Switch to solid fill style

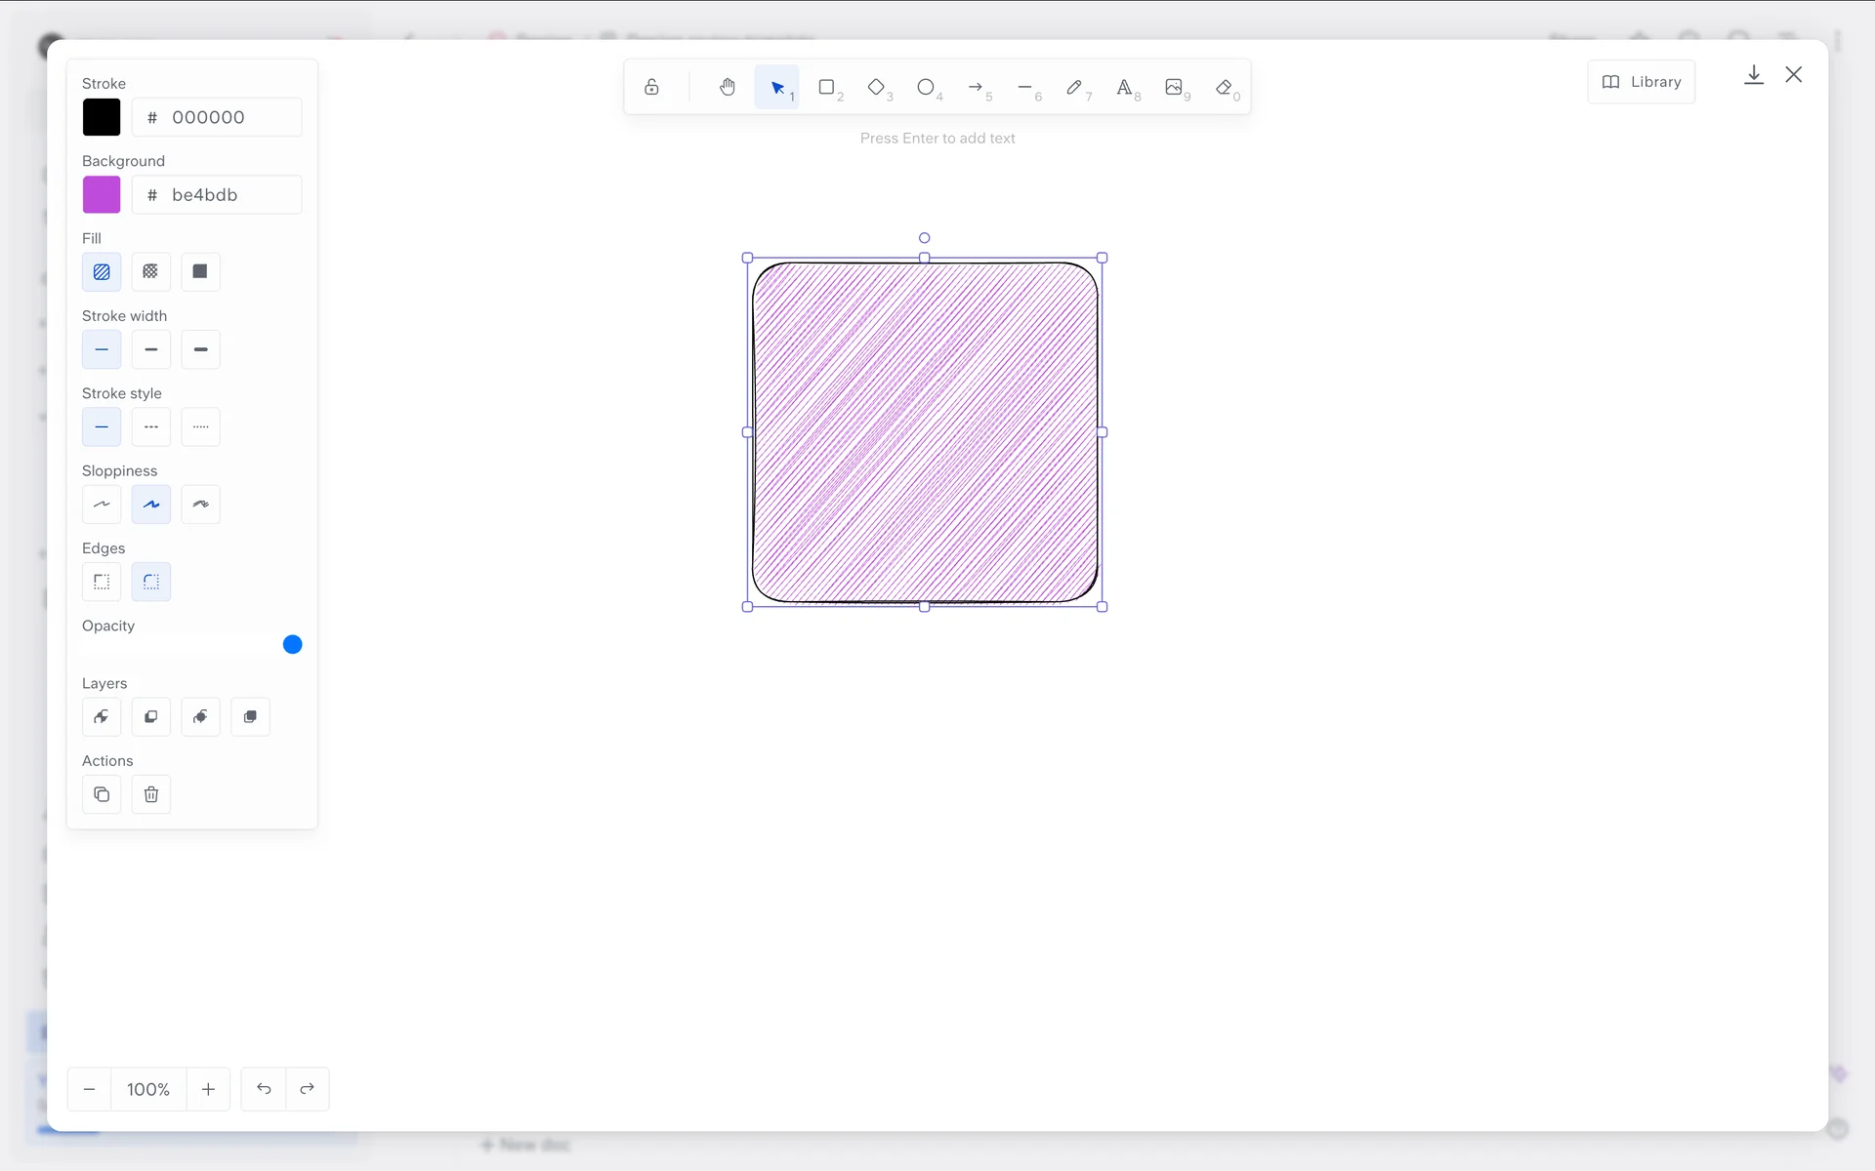click(200, 271)
